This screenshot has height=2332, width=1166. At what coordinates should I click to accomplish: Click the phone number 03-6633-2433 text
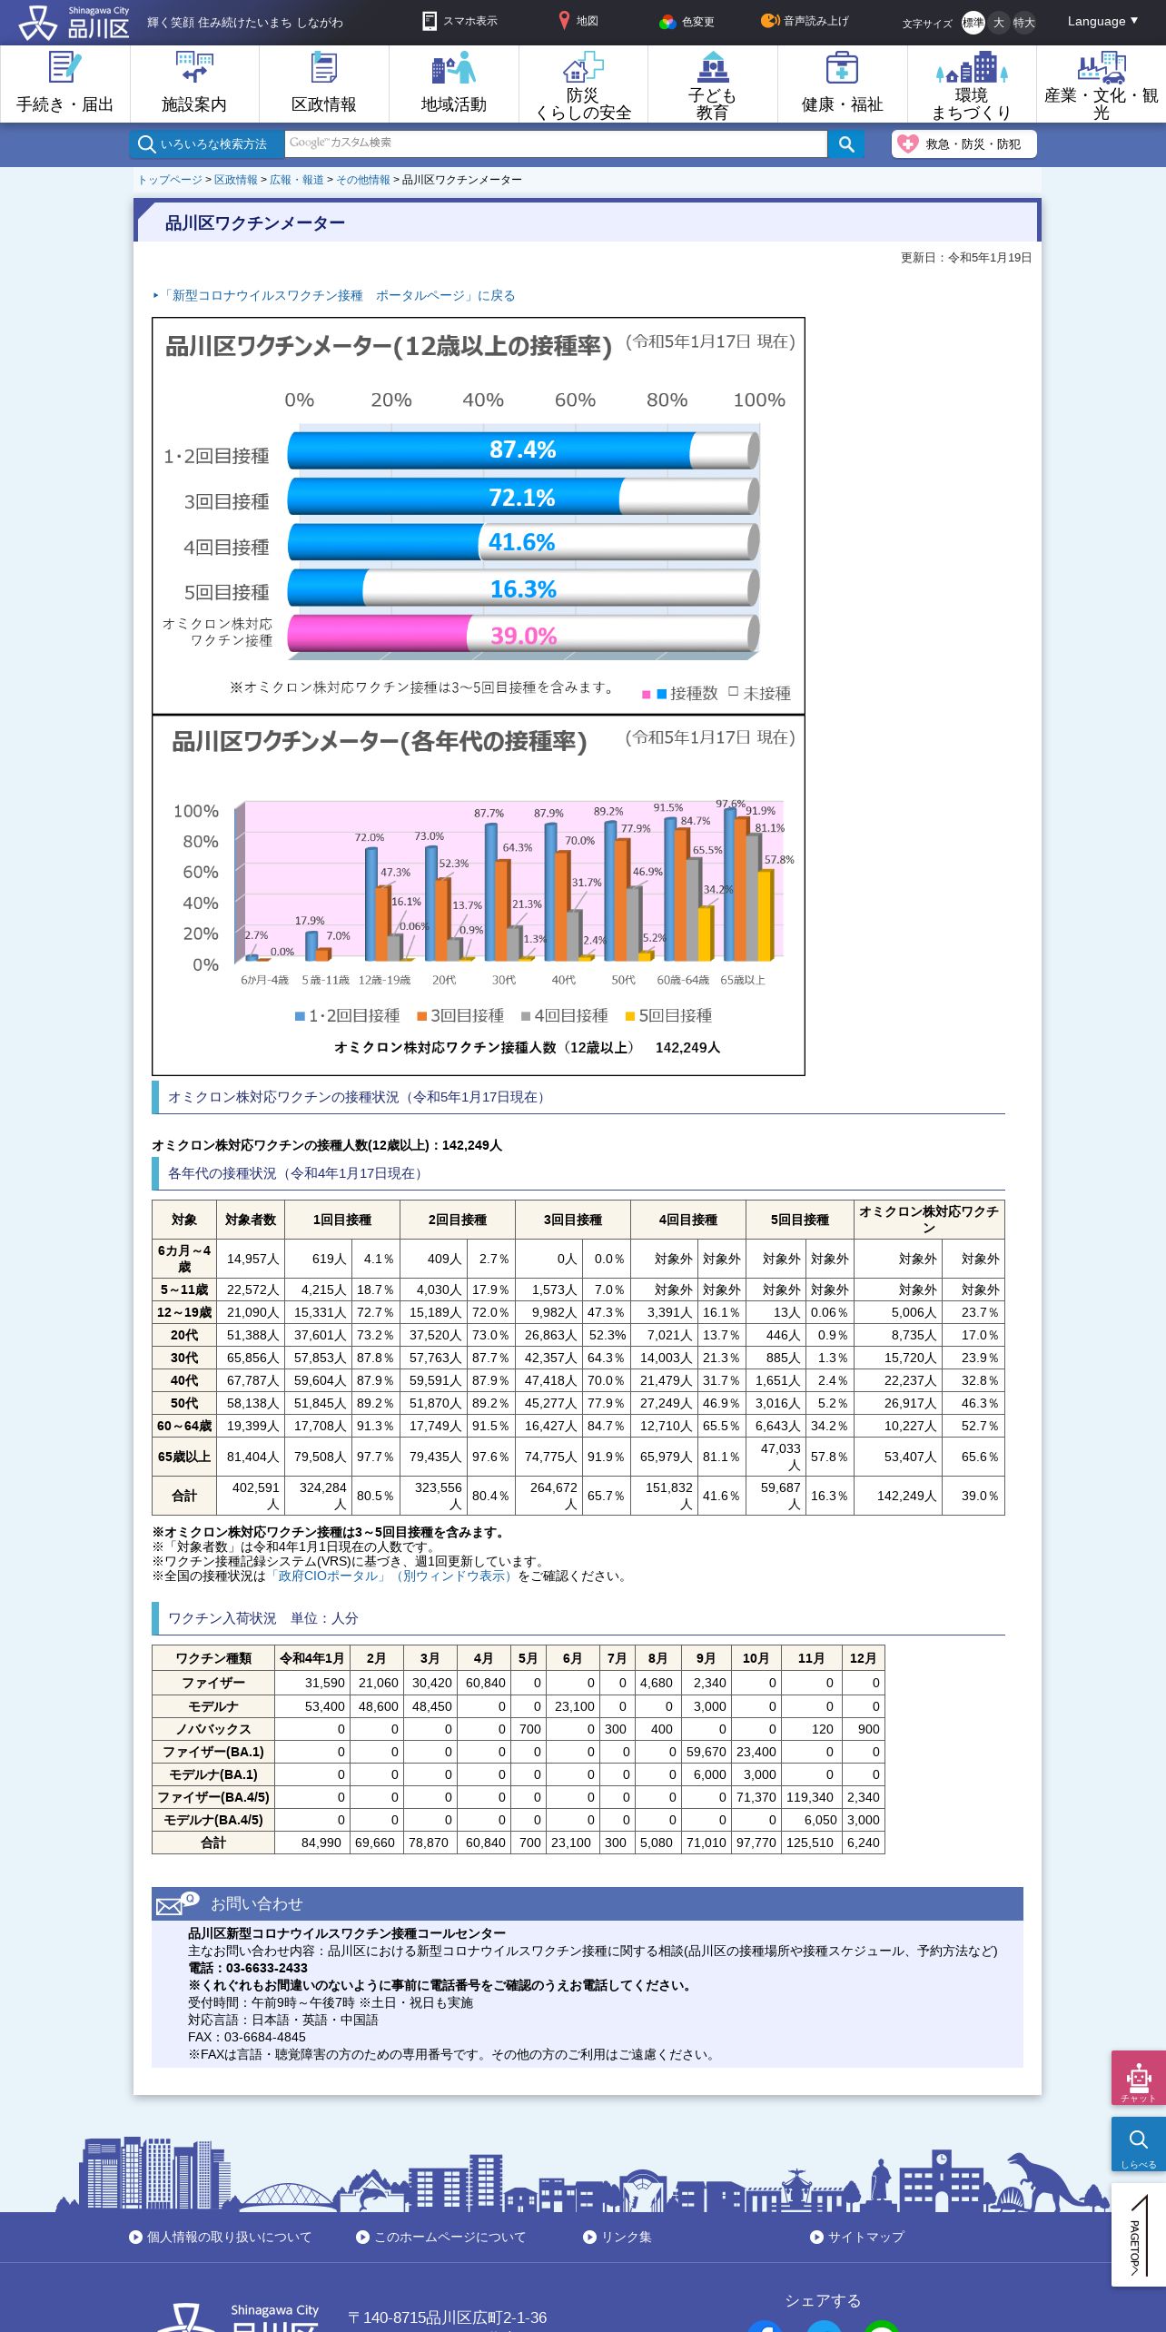pyautogui.click(x=267, y=1968)
